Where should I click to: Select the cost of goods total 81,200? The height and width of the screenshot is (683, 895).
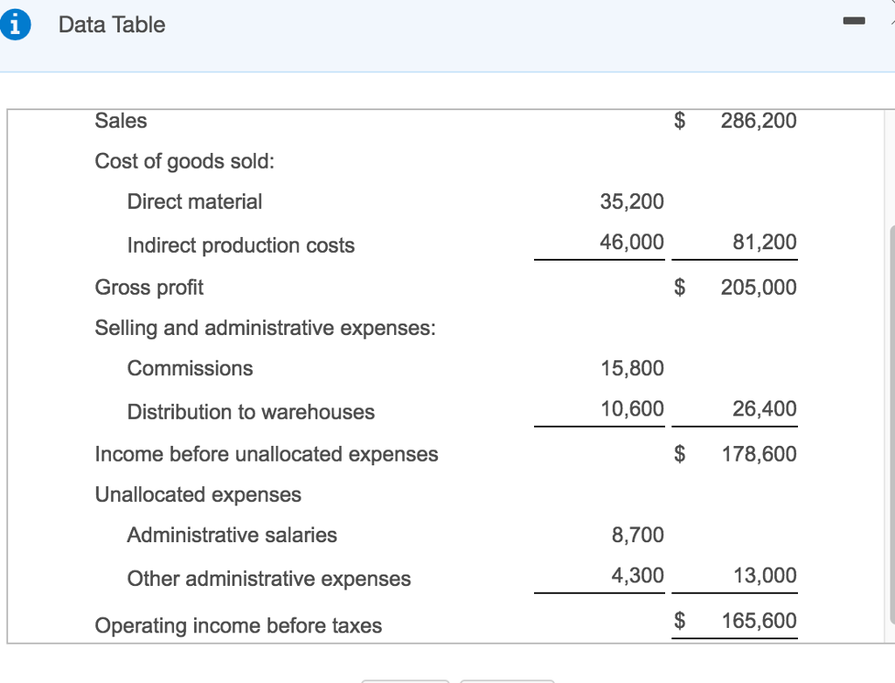[765, 242]
